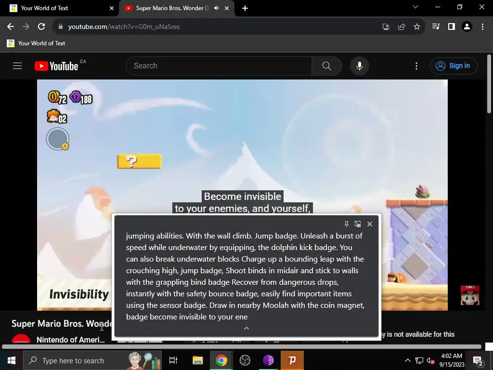
Task: Close the Your World of Text tab
Action: coord(112,8)
